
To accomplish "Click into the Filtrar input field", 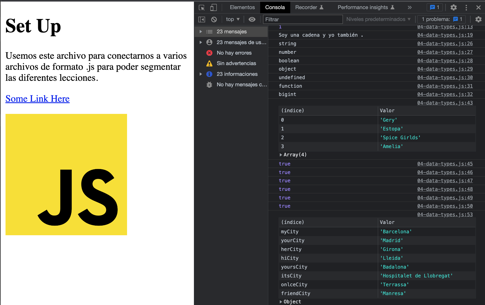I will pos(303,19).
